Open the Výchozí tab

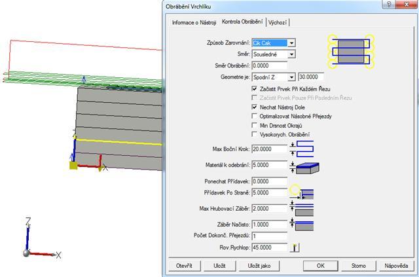(277, 22)
